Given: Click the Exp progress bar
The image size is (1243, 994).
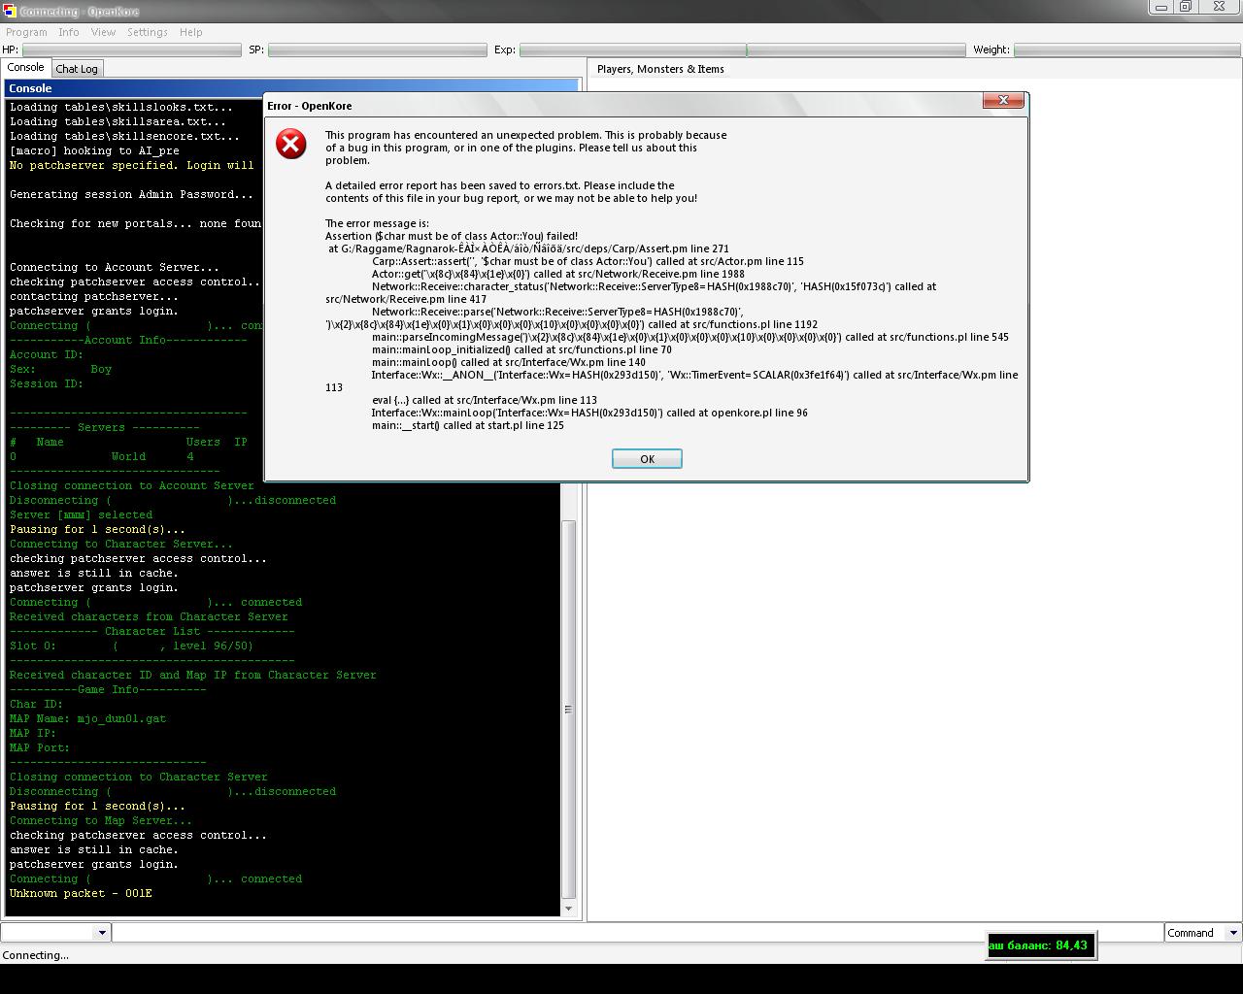Looking at the screenshot, I should [x=743, y=50].
